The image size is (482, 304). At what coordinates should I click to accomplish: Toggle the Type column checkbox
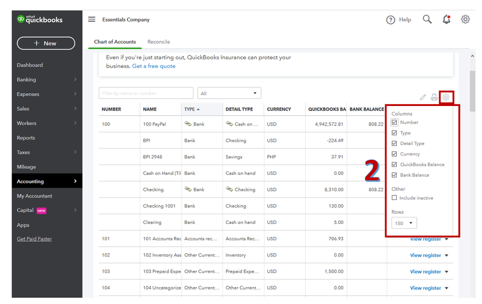[394, 133]
